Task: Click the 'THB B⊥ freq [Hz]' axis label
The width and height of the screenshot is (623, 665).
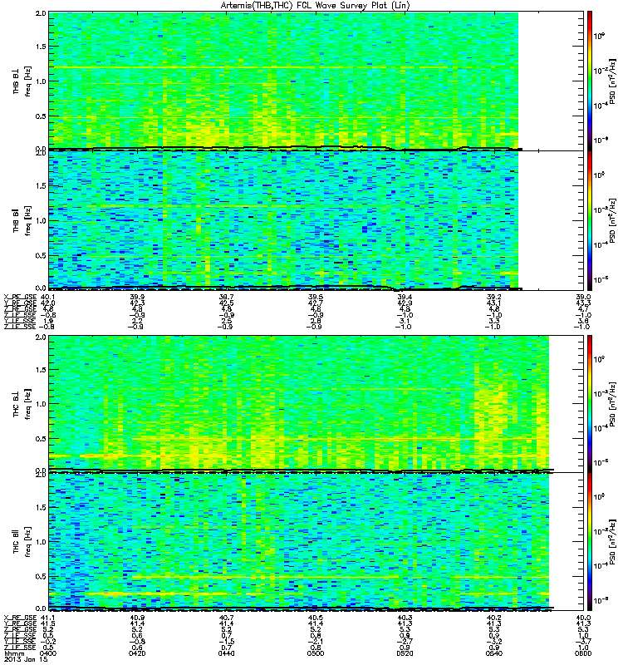Action: click(x=22, y=81)
